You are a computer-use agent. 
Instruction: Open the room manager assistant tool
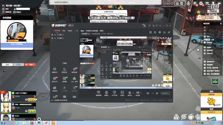pos(64,70)
